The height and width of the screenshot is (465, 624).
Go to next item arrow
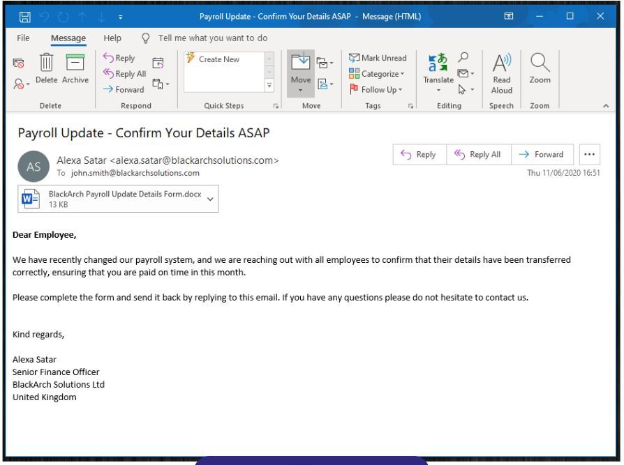[101, 17]
